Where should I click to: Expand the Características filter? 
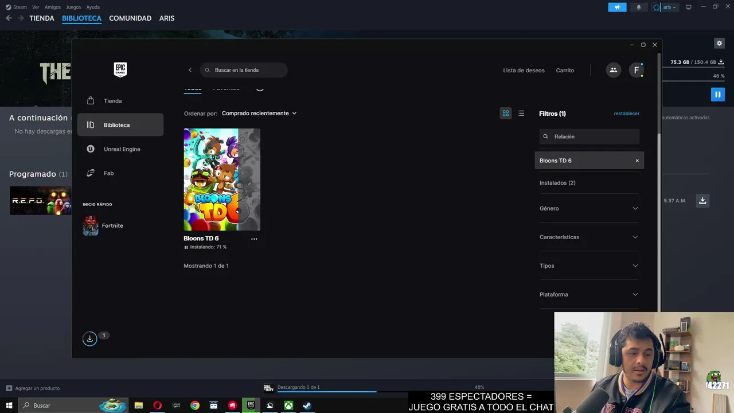pos(589,237)
